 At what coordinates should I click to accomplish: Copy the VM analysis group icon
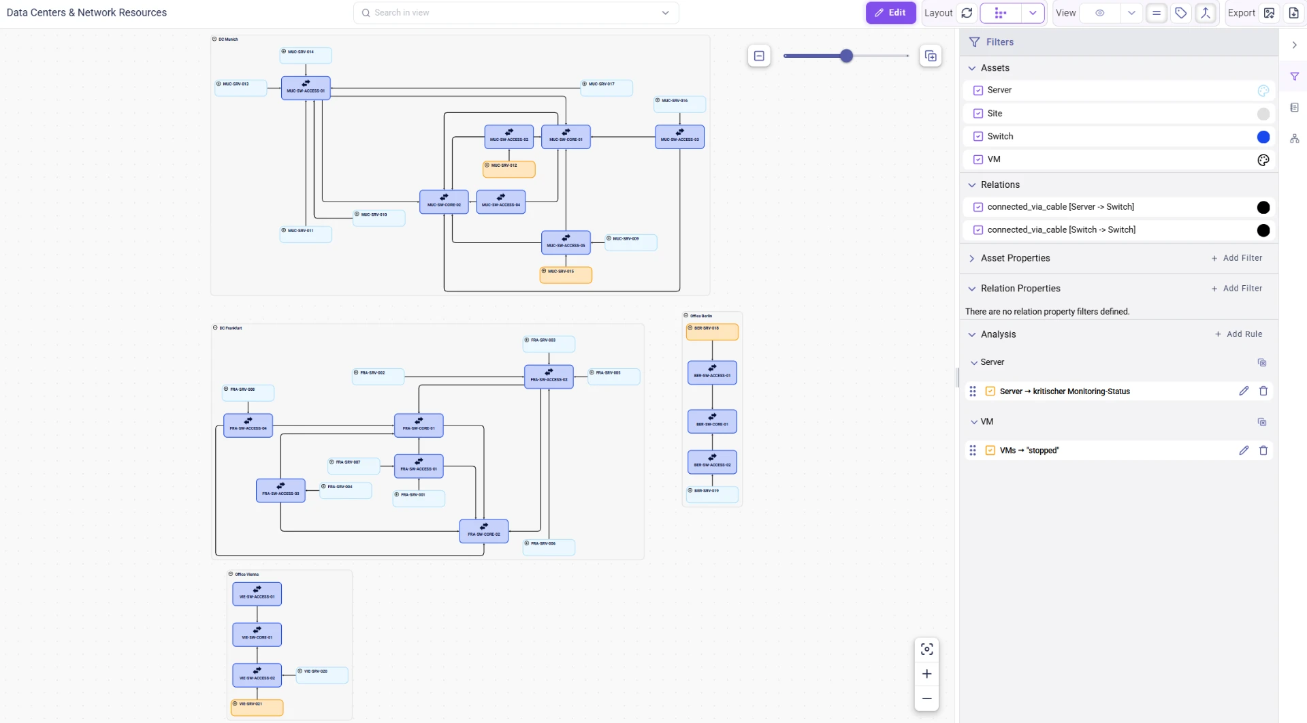click(x=1262, y=422)
